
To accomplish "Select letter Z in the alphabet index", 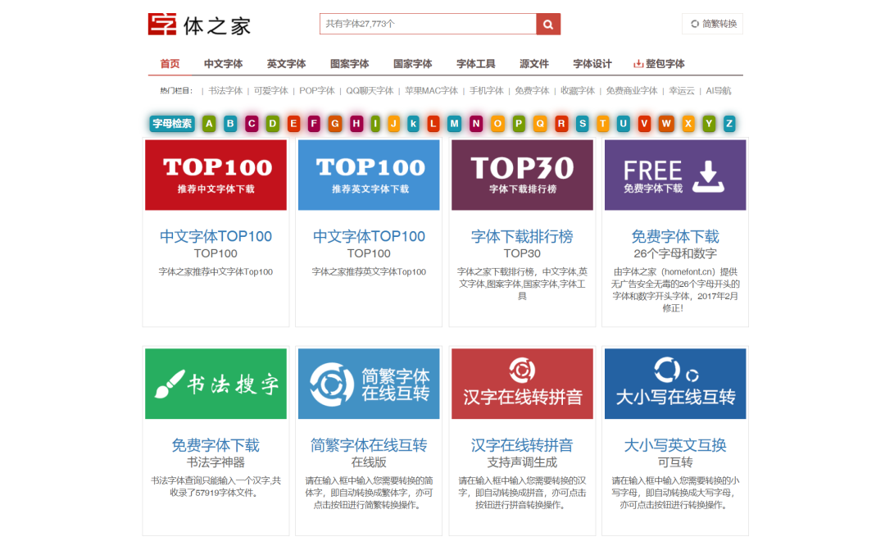I will pos(728,124).
